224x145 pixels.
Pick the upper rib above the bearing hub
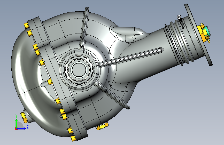pyautogui.click(x=84, y=28)
